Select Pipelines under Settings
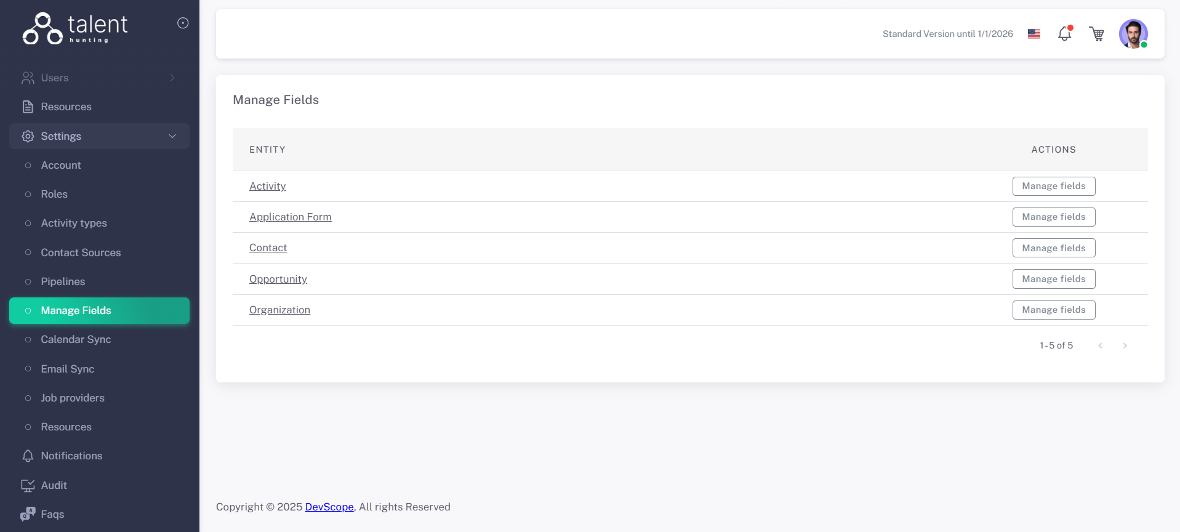 tap(63, 281)
